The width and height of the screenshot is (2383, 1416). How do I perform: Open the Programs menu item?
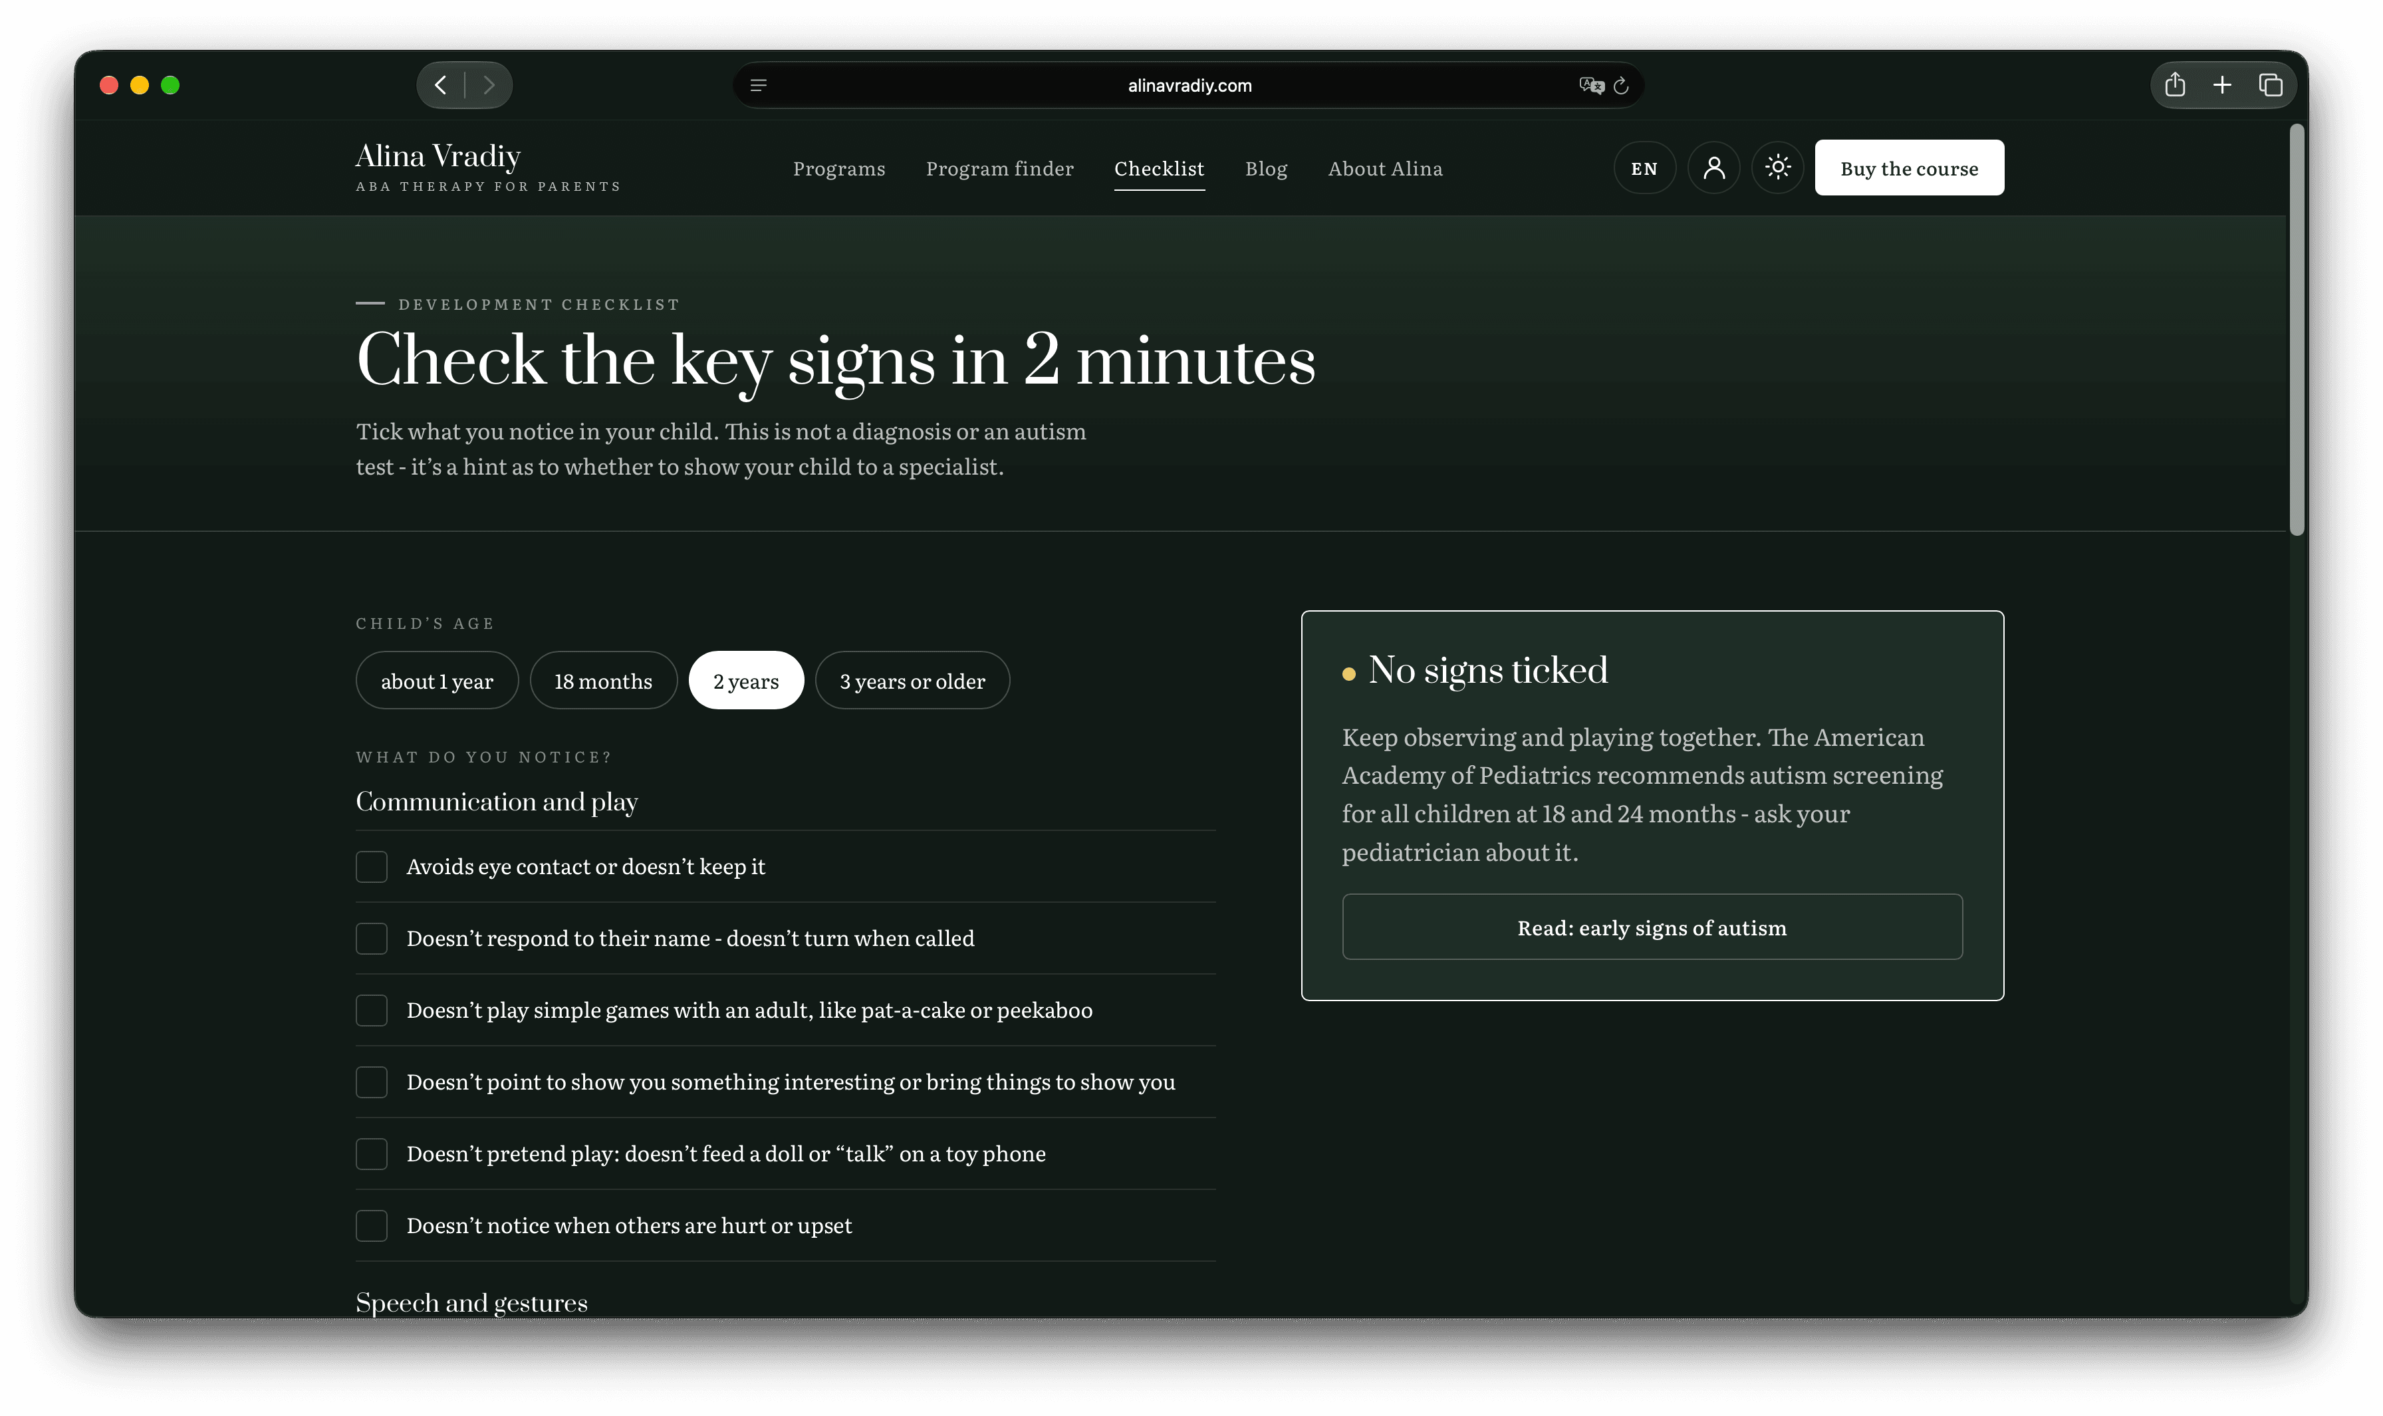coord(839,169)
